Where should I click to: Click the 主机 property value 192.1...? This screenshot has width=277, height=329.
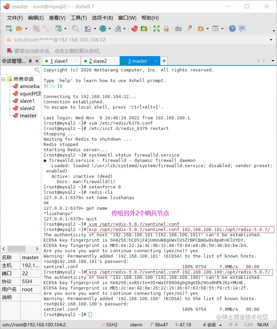tap(31, 266)
